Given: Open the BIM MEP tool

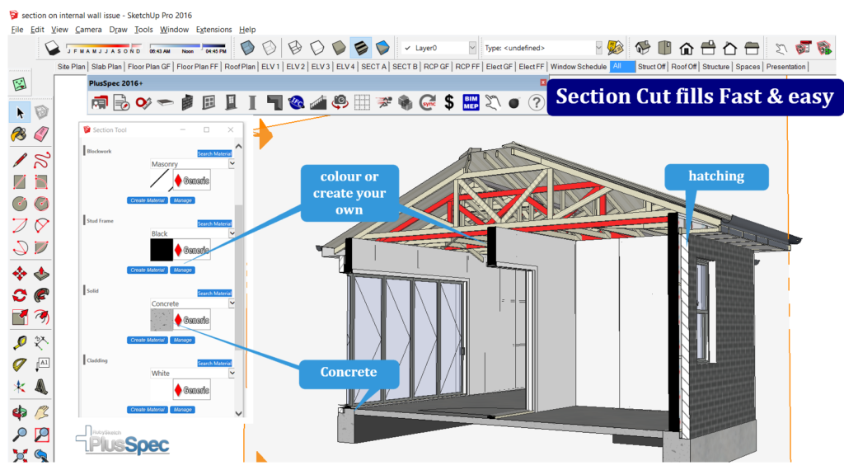Looking at the screenshot, I should click(471, 102).
